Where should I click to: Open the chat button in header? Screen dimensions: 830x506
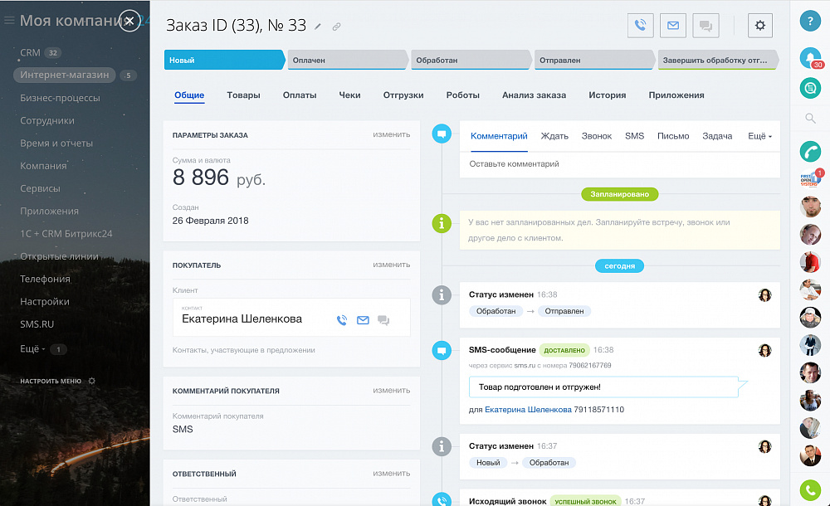pyautogui.click(x=705, y=25)
